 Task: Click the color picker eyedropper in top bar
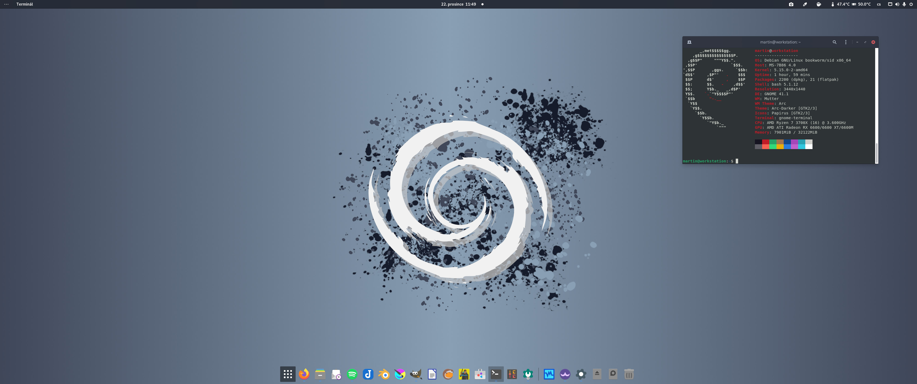(x=805, y=4)
